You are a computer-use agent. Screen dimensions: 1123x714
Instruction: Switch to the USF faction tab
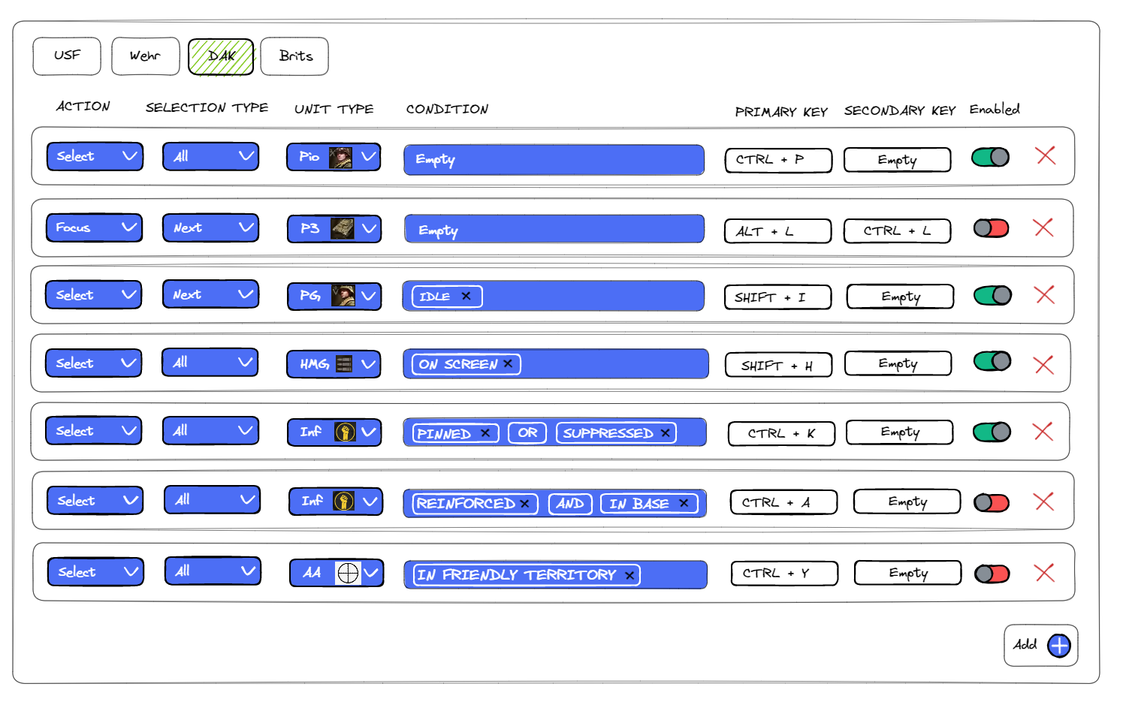[67, 56]
